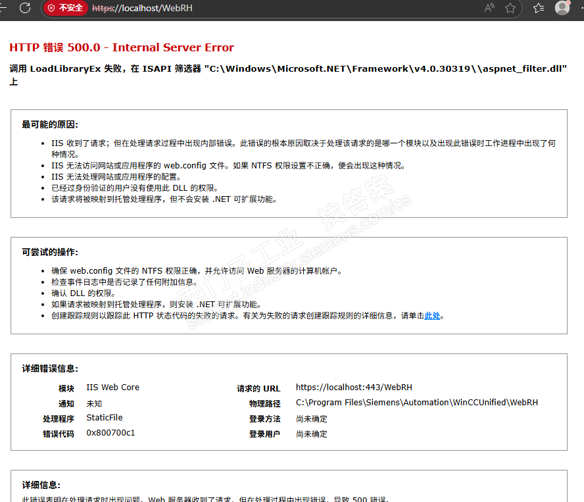The height and width of the screenshot is (502, 584).
Task: Open the read aloud icon
Action: [489, 8]
